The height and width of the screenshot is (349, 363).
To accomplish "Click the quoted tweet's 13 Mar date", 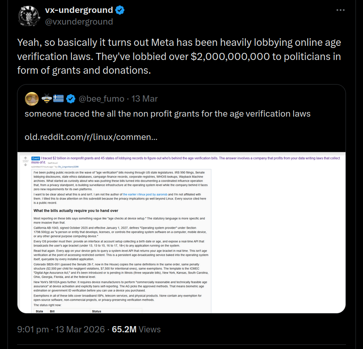I will (144, 99).
